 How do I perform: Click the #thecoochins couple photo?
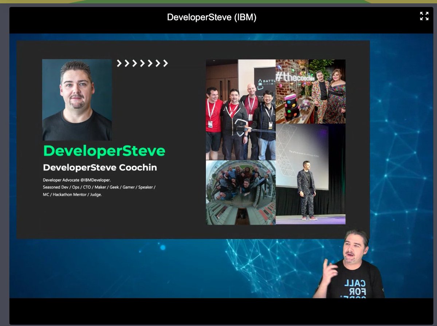pyautogui.click(x=311, y=92)
